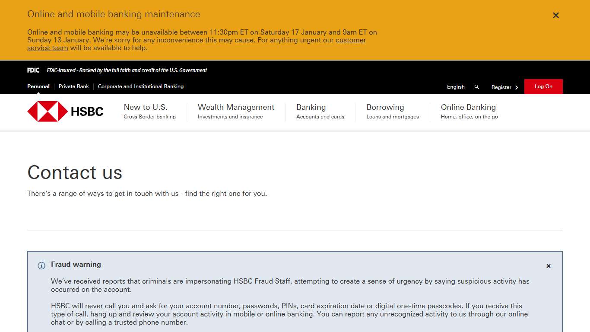
Task: Click the Register option
Action: [x=501, y=87]
